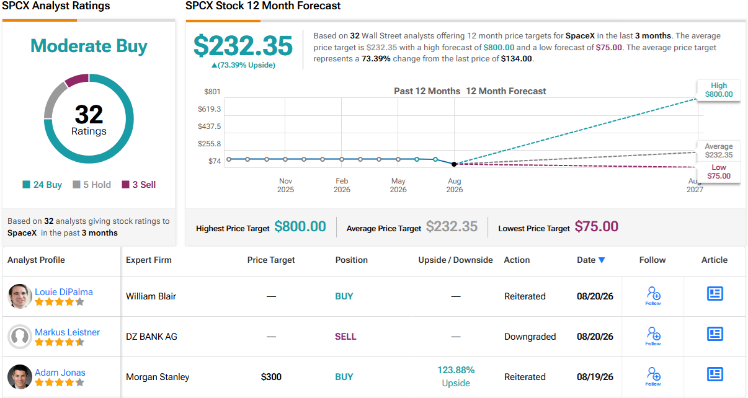This screenshot has width=748, height=398.
Task: Click the Average $232.35 forecast label
Action: [719, 151]
